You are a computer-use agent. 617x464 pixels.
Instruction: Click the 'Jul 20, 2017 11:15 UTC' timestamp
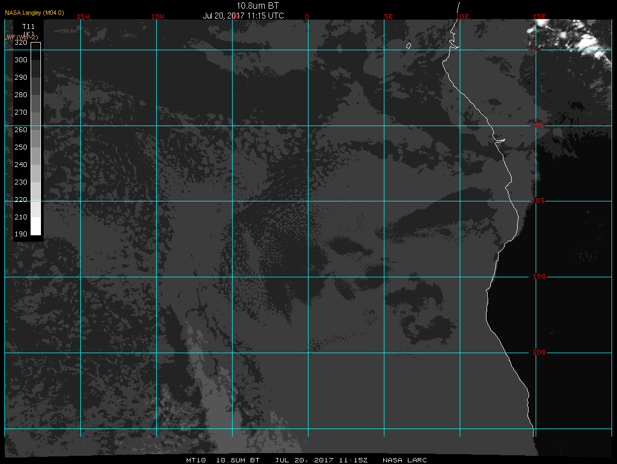243,16
